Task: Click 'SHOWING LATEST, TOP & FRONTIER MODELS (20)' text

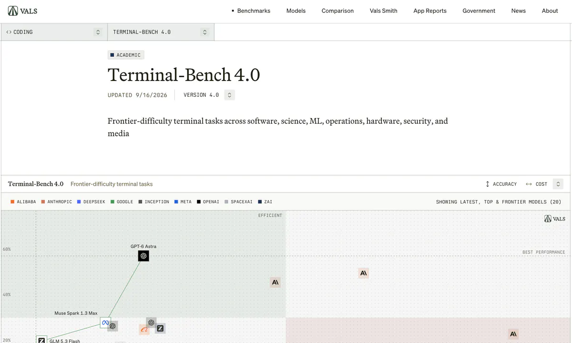Action: click(499, 202)
